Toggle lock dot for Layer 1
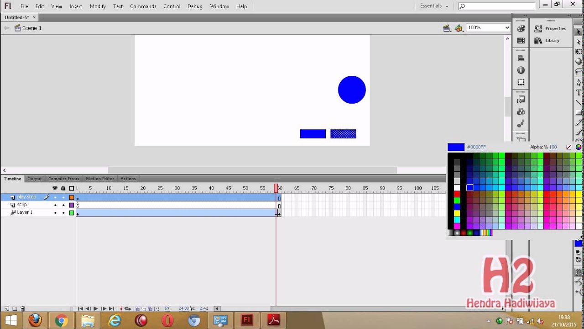Viewport: 584px width, 329px height. [x=63, y=213]
